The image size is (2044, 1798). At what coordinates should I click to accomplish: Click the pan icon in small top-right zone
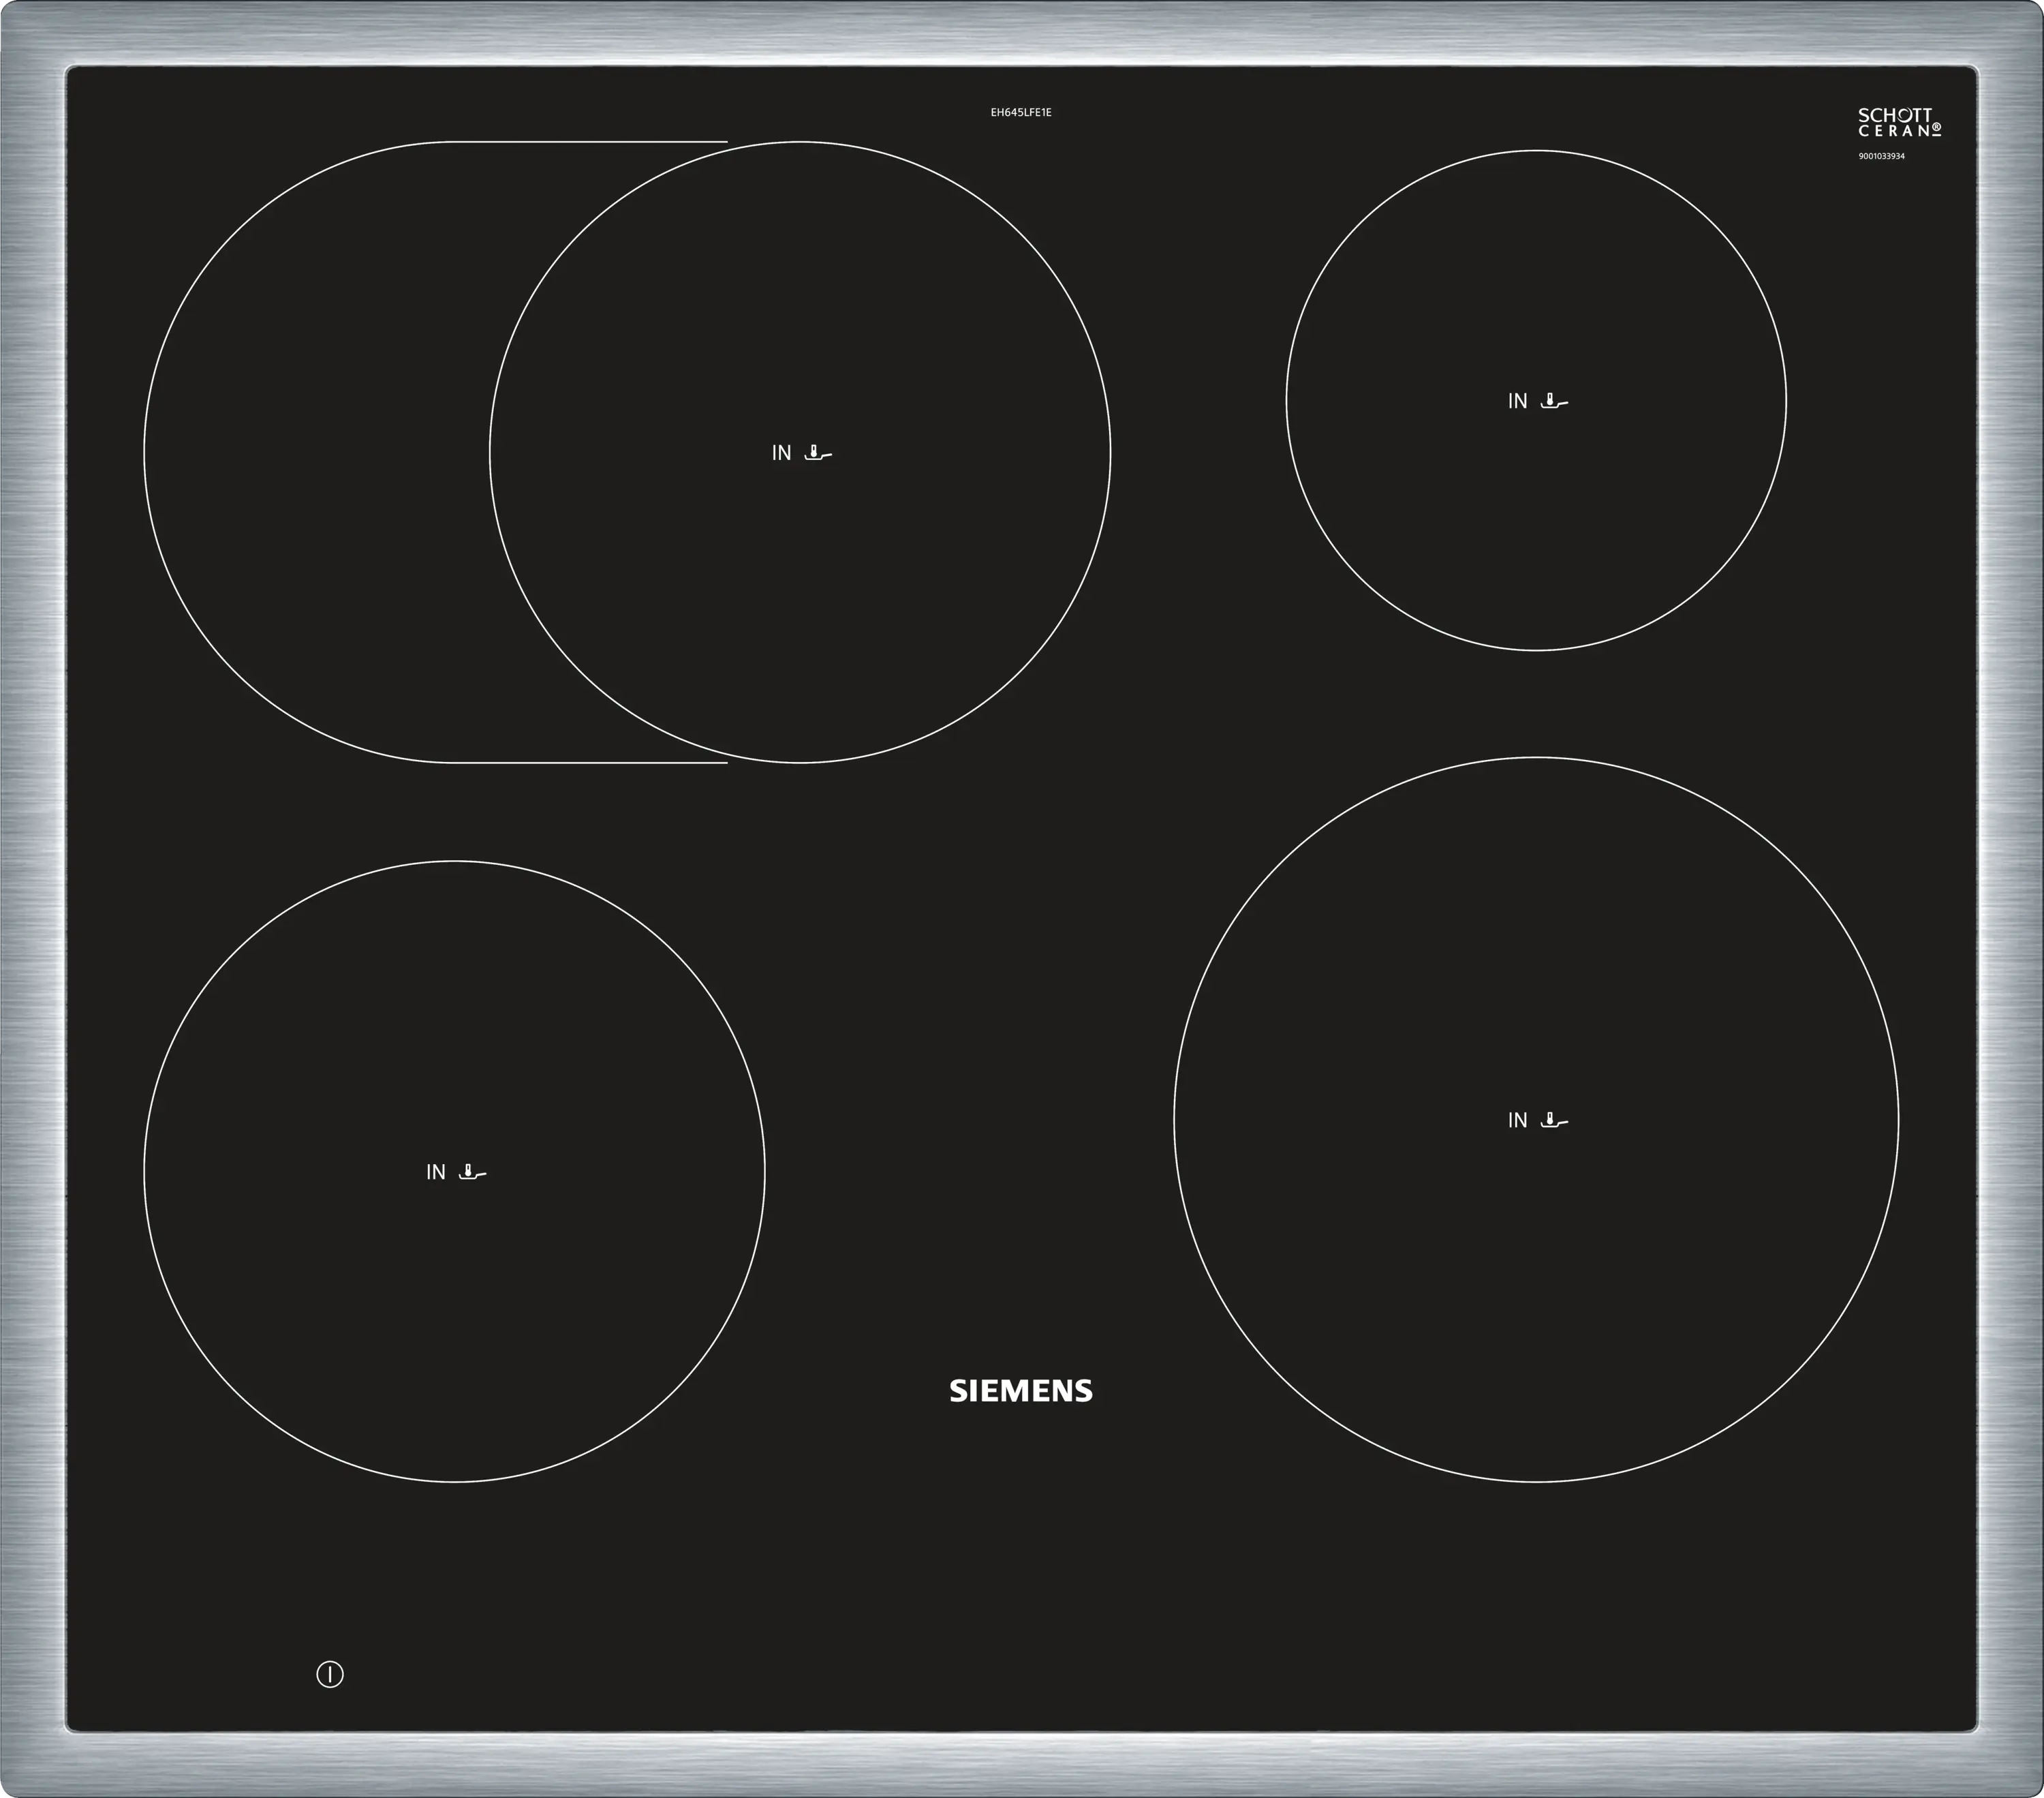click(x=1554, y=401)
